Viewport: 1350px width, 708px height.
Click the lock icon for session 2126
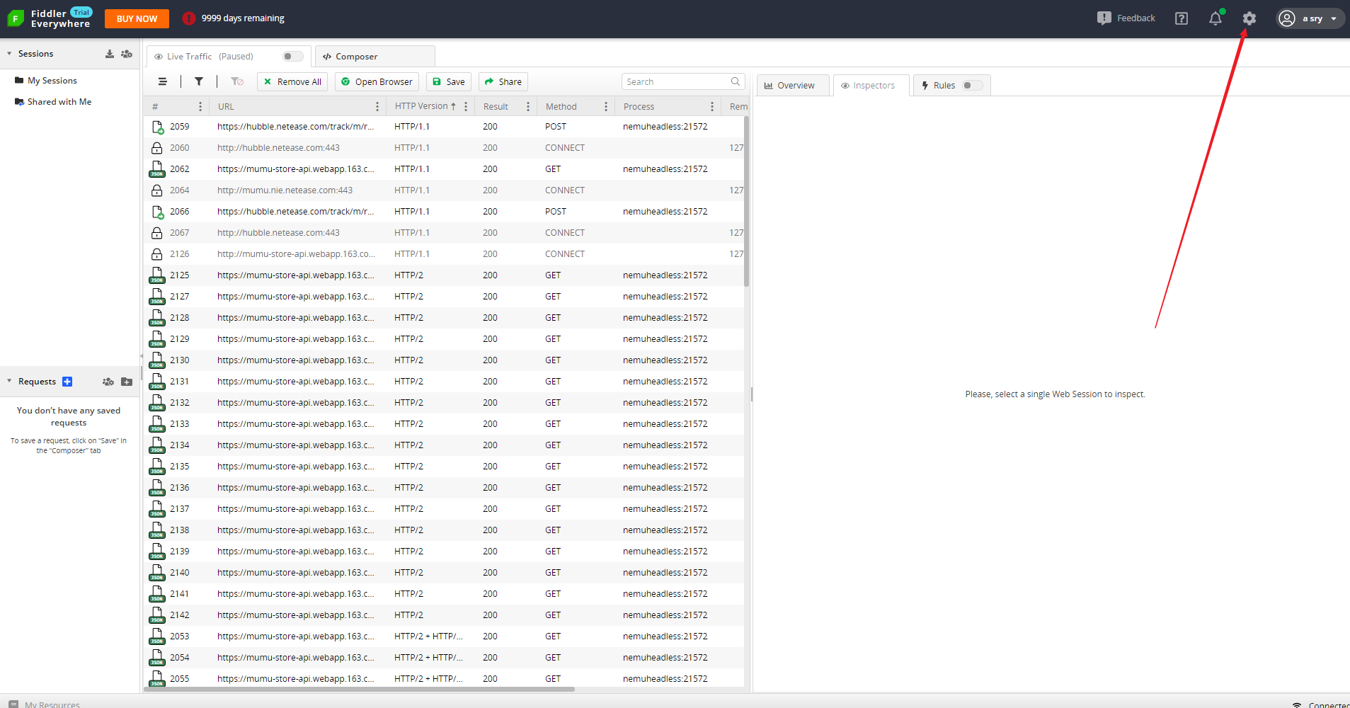[x=157, y=254]
